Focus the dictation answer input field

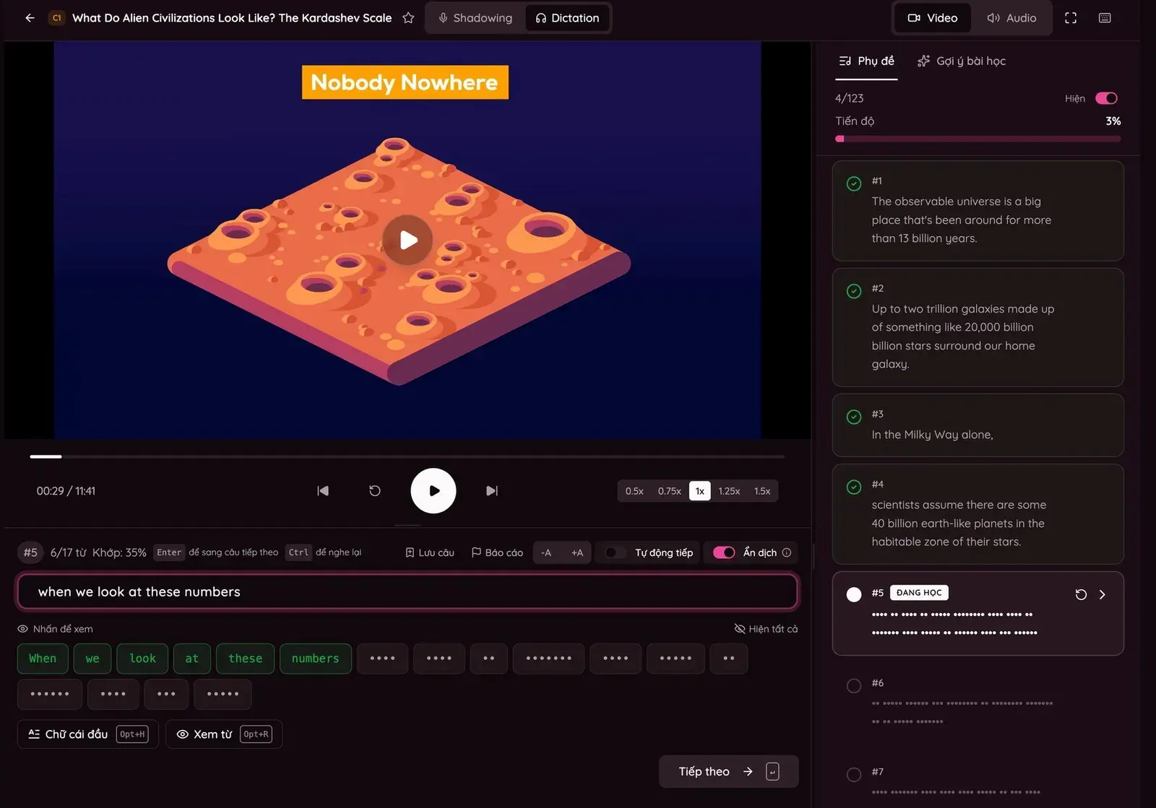[x=407, y=592]
